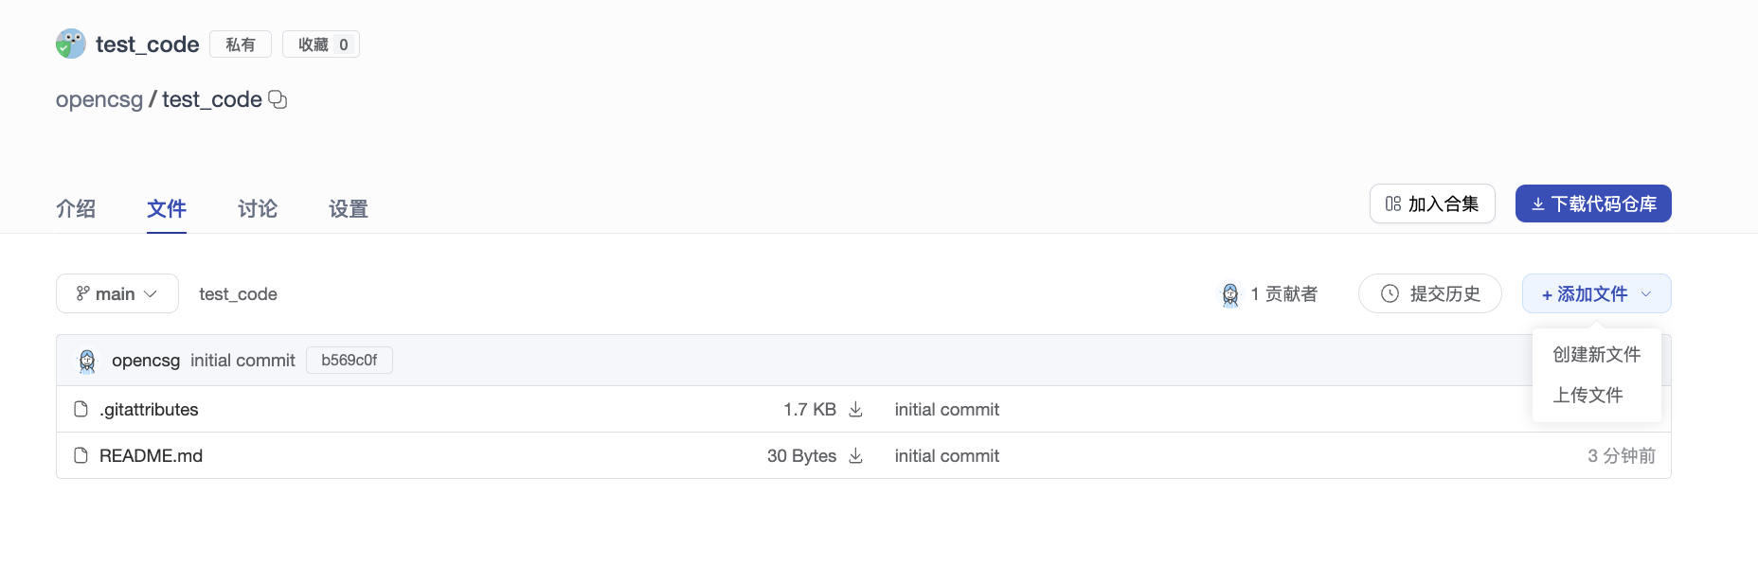This screenshot has width=1758, height=566.
Task: Switch to the 介绍 tab
Action: [x=76, y=208]
